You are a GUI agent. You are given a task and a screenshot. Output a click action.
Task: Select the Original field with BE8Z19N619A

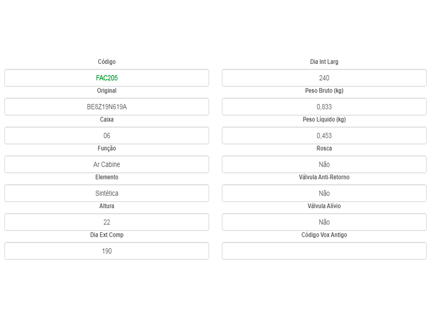coord(107,107)
